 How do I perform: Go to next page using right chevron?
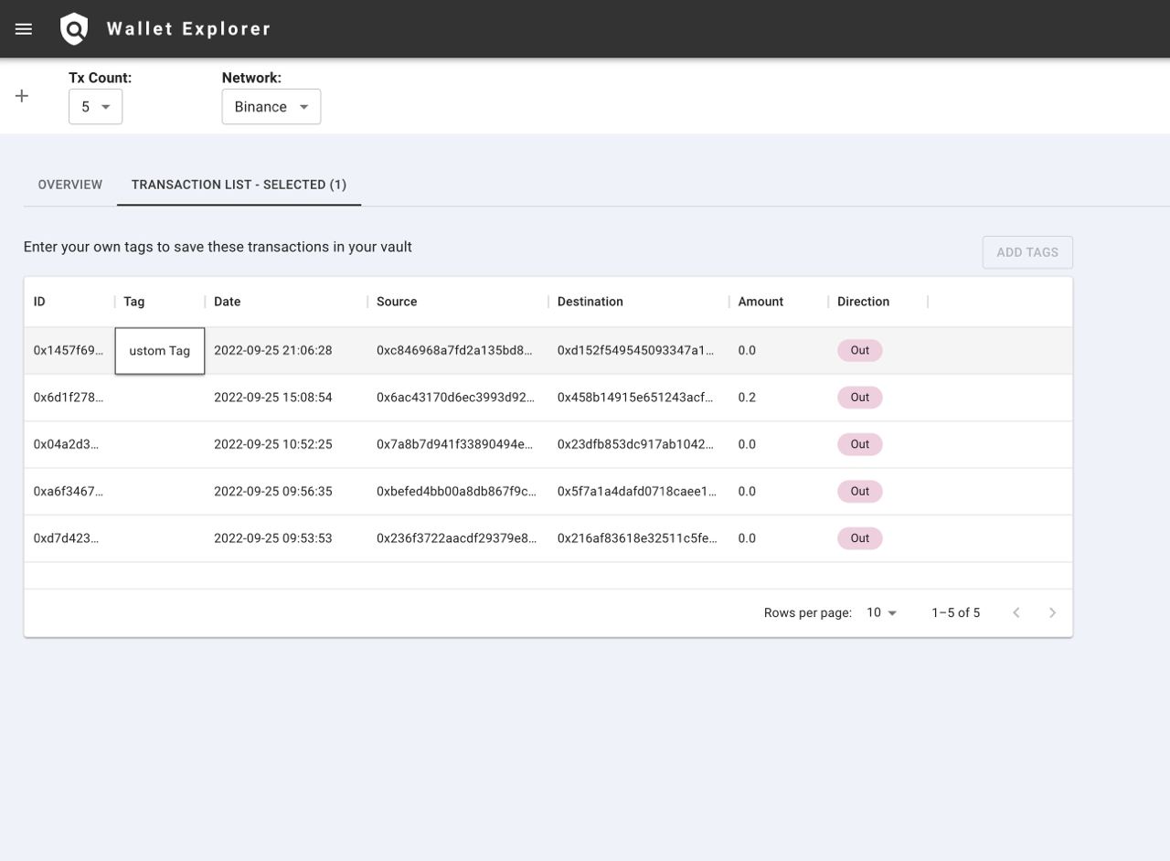pos(1052,612)
